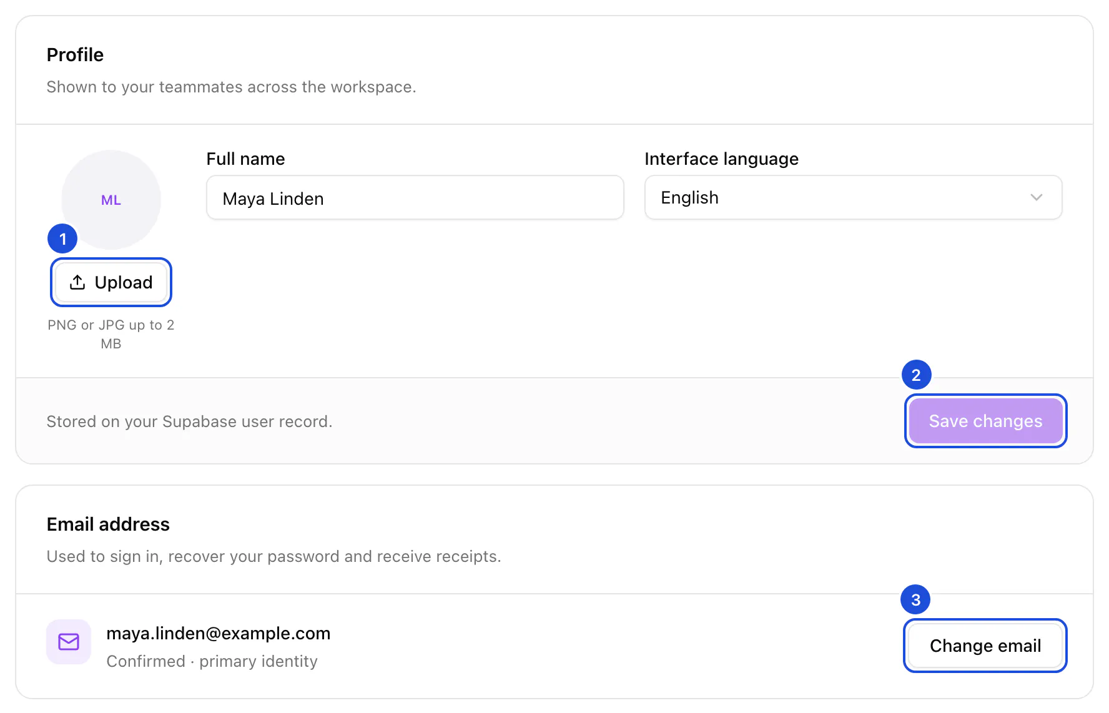The image size is (1109, 713).
Task: Open the Interface language dropdown
Action: (853, 197)
